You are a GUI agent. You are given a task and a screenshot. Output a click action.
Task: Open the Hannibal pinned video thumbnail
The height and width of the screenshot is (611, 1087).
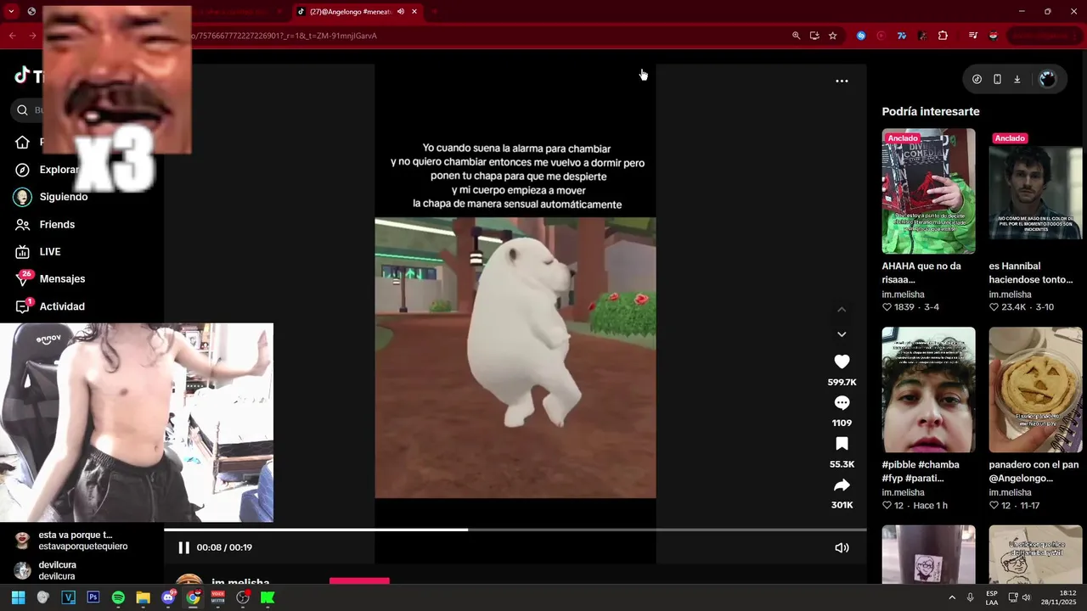click(1035, 191)
